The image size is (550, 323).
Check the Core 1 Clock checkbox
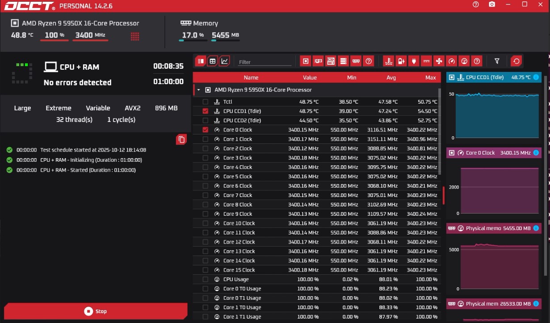point(206,139)
